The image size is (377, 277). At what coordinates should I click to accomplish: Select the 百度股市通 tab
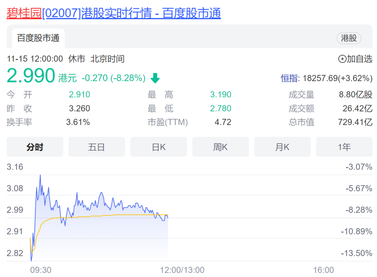[38, 38]
